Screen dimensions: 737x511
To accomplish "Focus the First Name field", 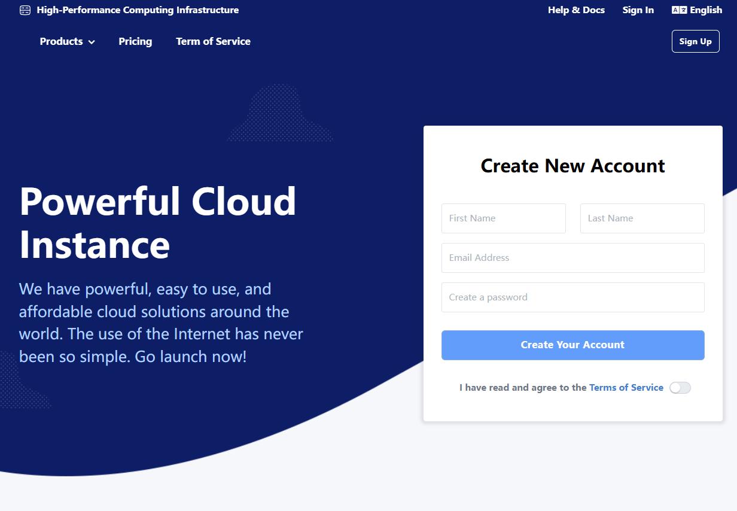I will click(x=503, y=218).
